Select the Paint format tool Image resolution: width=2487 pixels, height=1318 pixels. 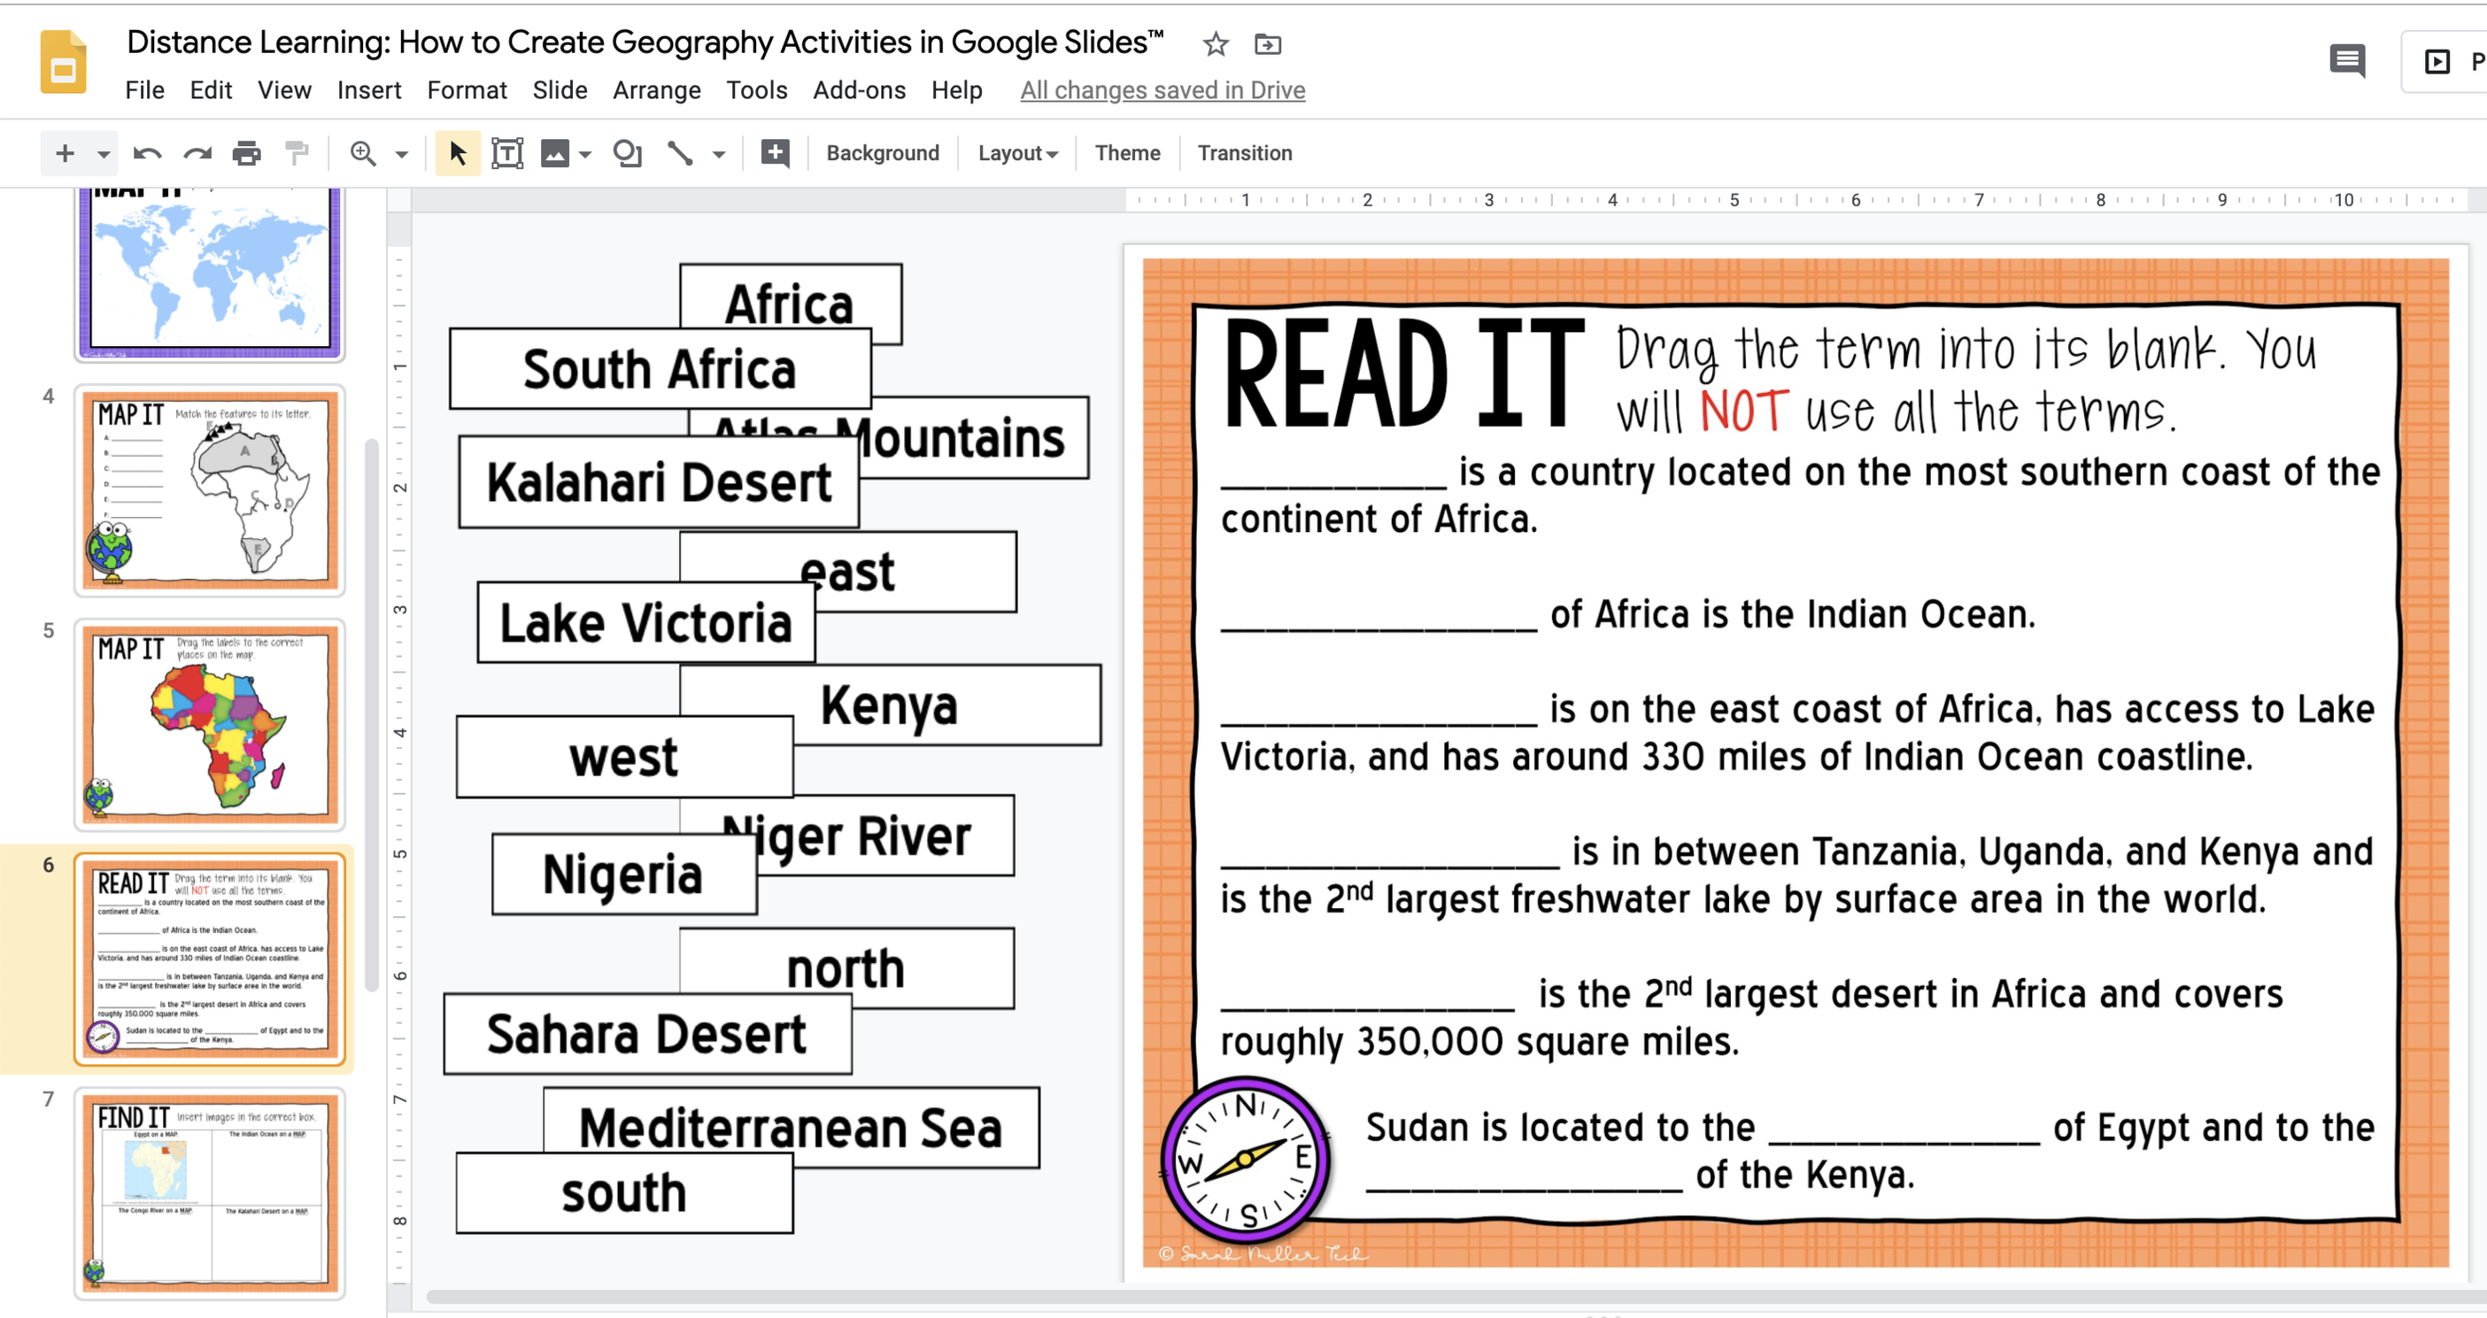pos(296,153)
